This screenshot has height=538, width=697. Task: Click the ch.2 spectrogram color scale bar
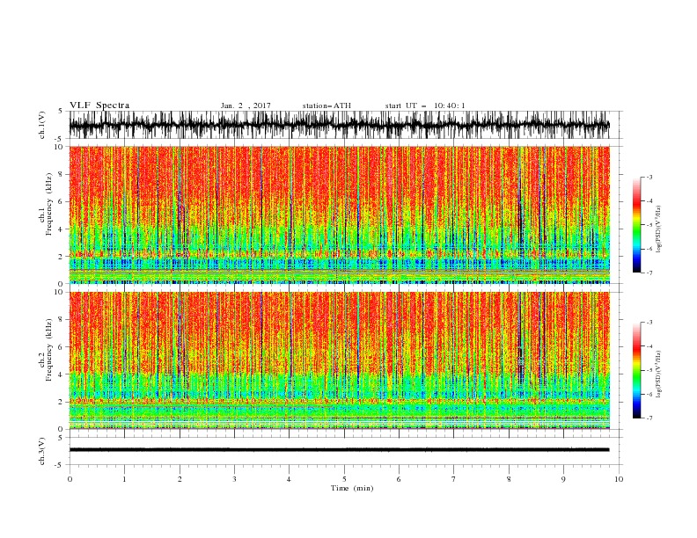pyautogui.click(x=636, y=370)
